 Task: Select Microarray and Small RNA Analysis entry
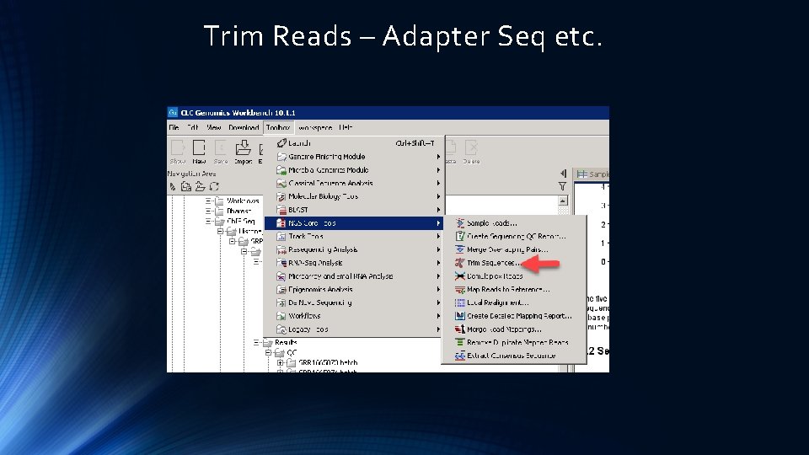[353, 276]
